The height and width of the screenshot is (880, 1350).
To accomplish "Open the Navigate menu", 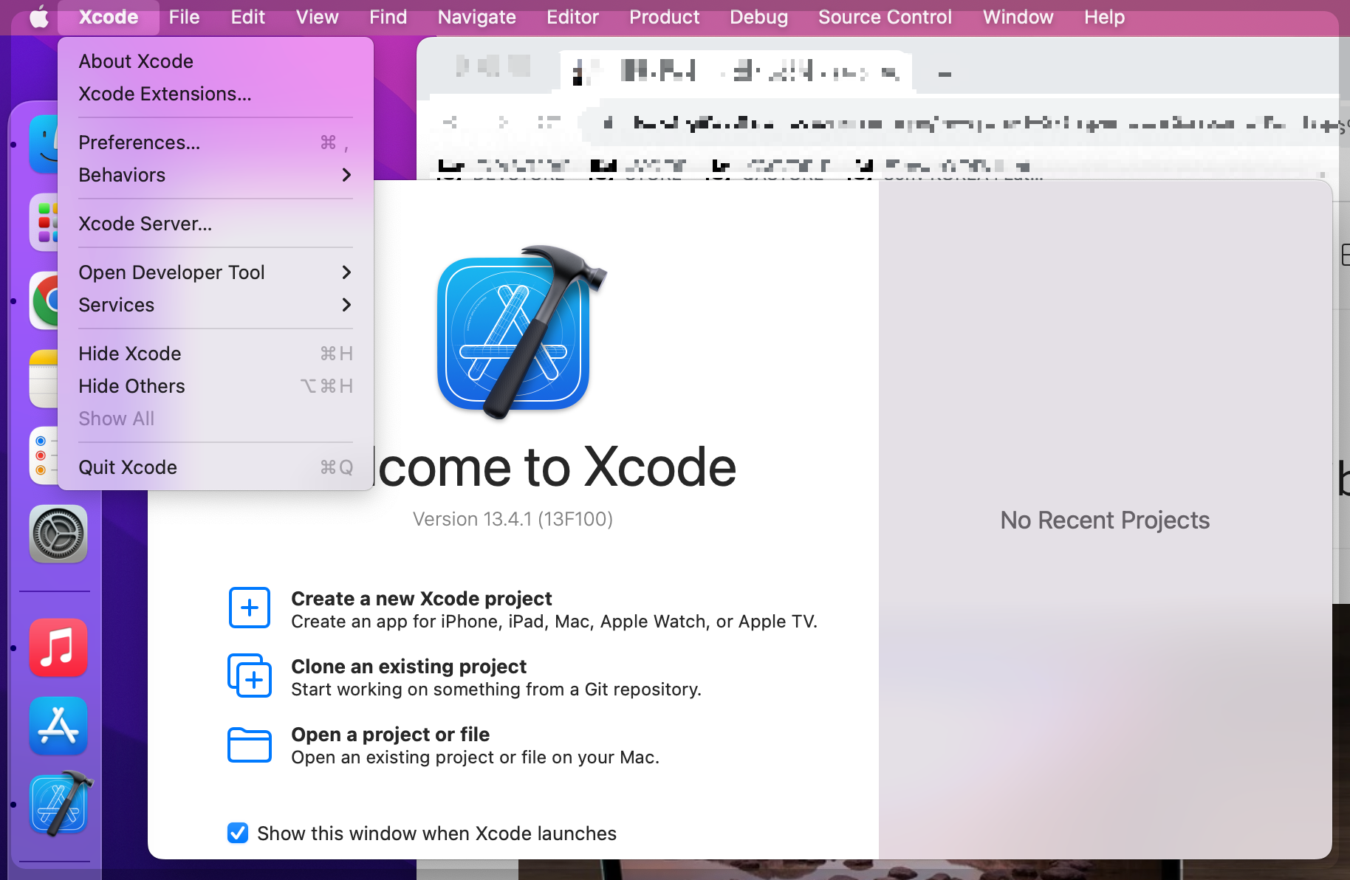I will pos(477,17).
